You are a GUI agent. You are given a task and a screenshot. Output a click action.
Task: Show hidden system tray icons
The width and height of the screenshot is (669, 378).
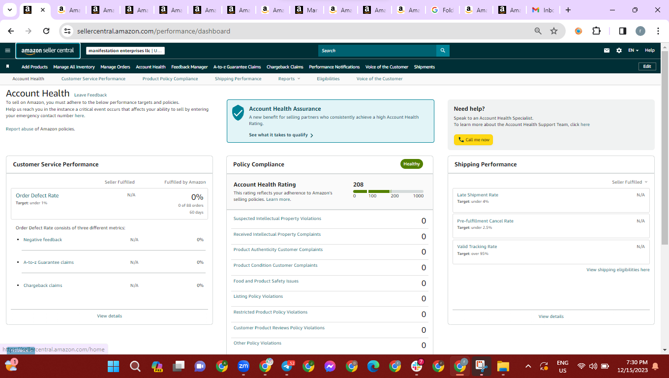click(x=528, y=366)
